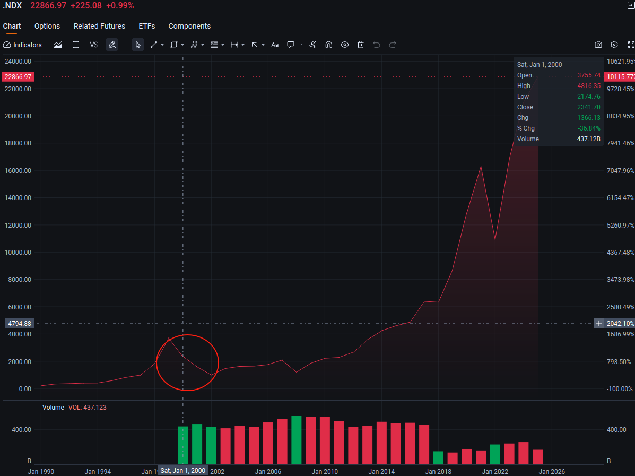Open chart settings hexagon gear icon
Viewport: 635px width, 476px height.
point(614,45)
